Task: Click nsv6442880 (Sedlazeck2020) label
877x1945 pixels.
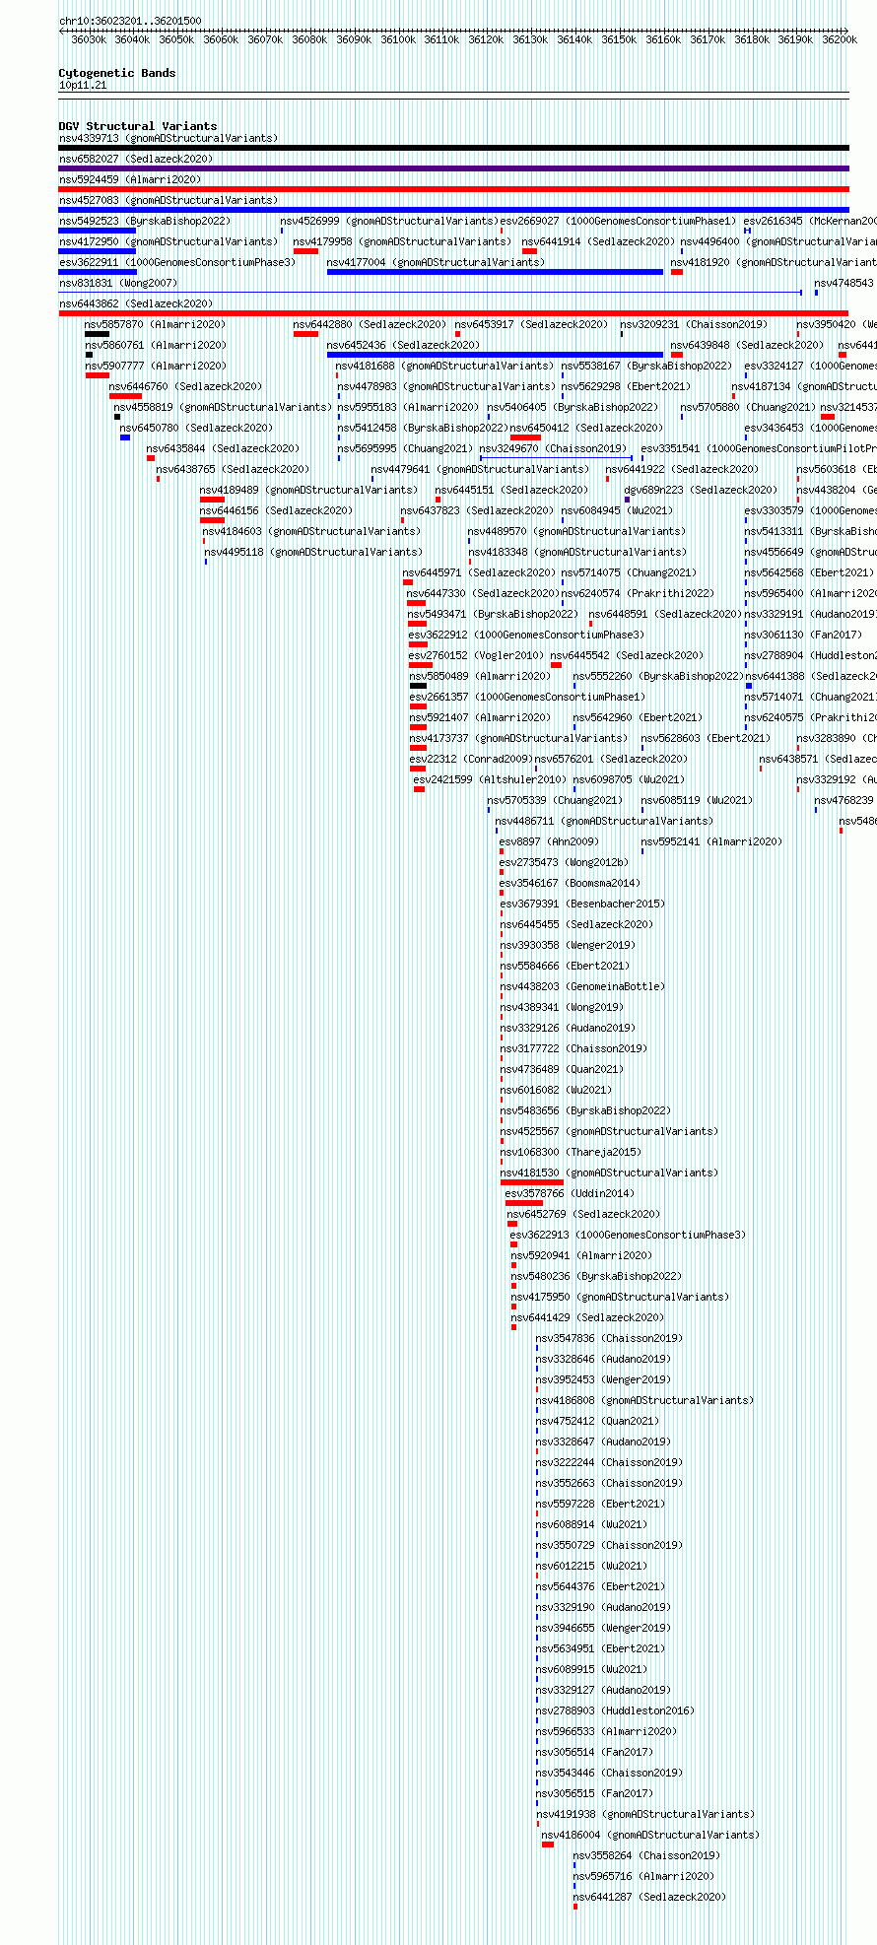Action: click(x=370, y=324)
